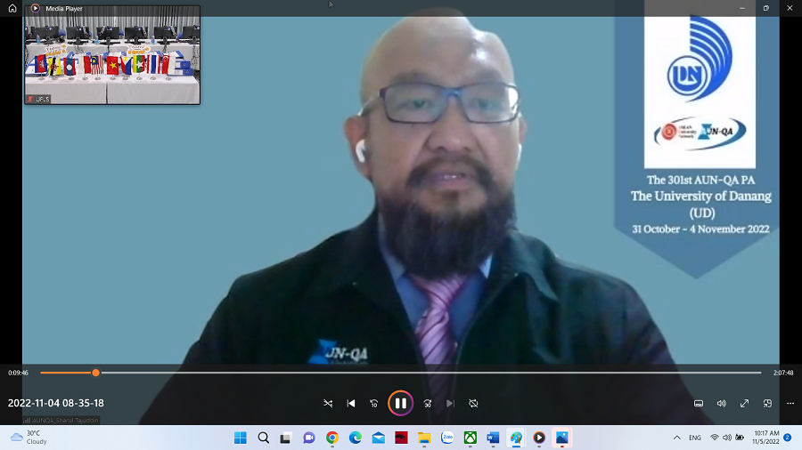Screen dimensions: 802x450
Task: Open the Mail app from the taskbar
Action: (x=378, y=438)
